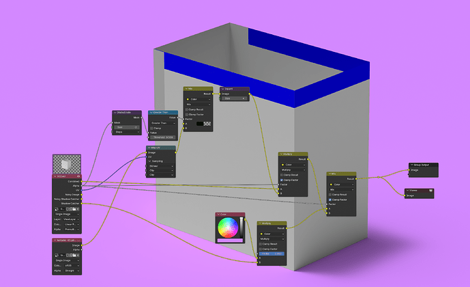Open Multiply blend dropdown in node beside Color node
The image size is (470, 287).
coord(271,239)
